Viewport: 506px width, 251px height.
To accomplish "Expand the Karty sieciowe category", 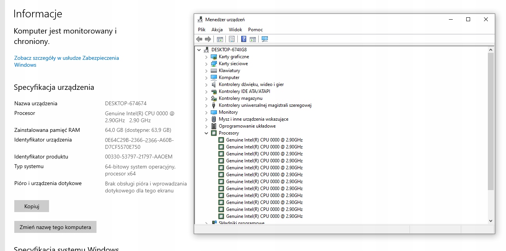I will 206,64.
